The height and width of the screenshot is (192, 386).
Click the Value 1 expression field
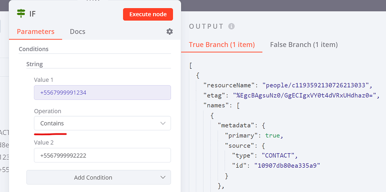102,93
